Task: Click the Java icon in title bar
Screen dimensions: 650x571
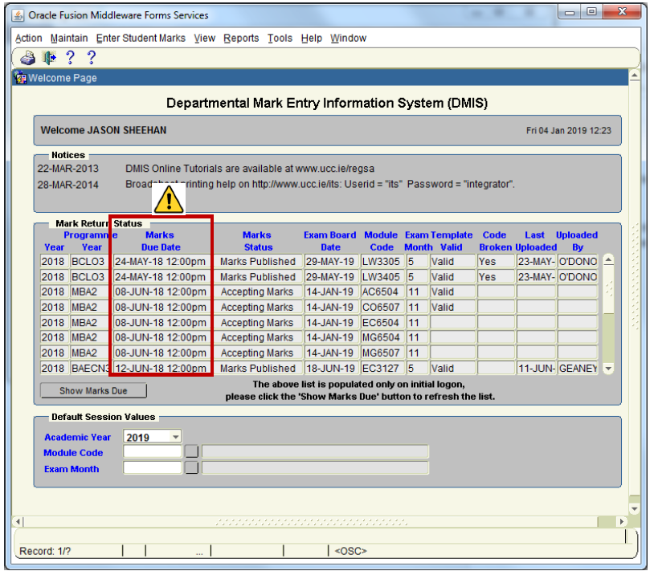Action: pyautogui.click(x=18, y=15)
